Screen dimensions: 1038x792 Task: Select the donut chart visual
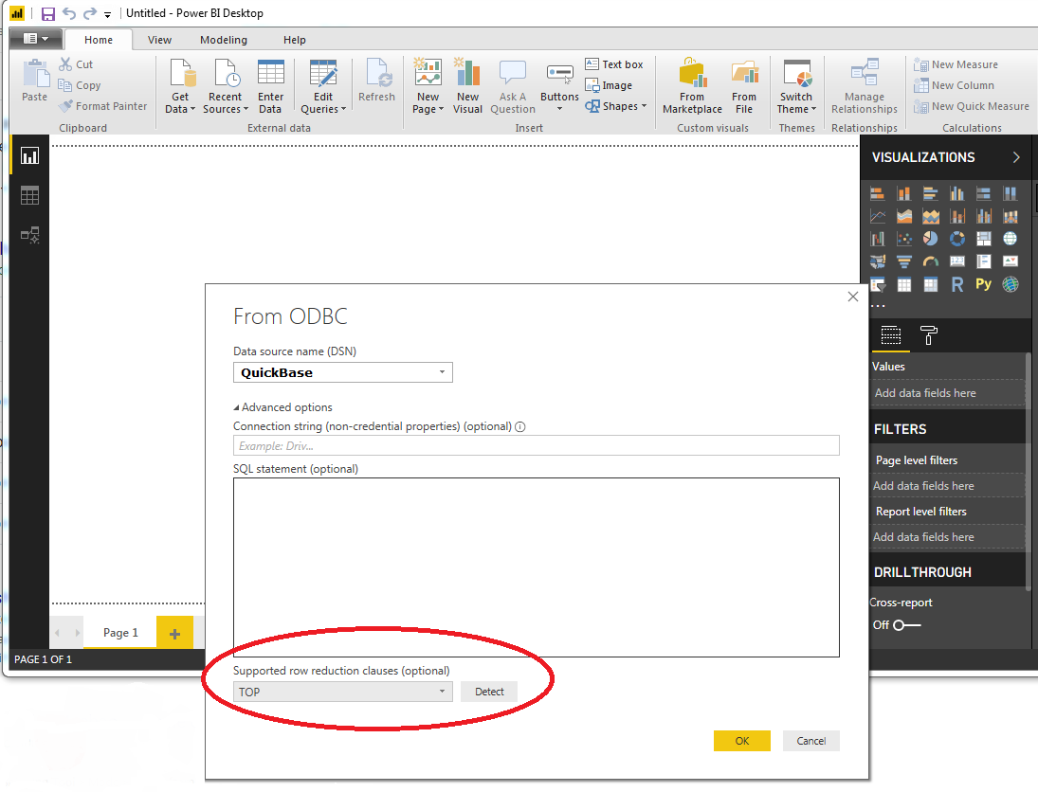pos(957,238)
